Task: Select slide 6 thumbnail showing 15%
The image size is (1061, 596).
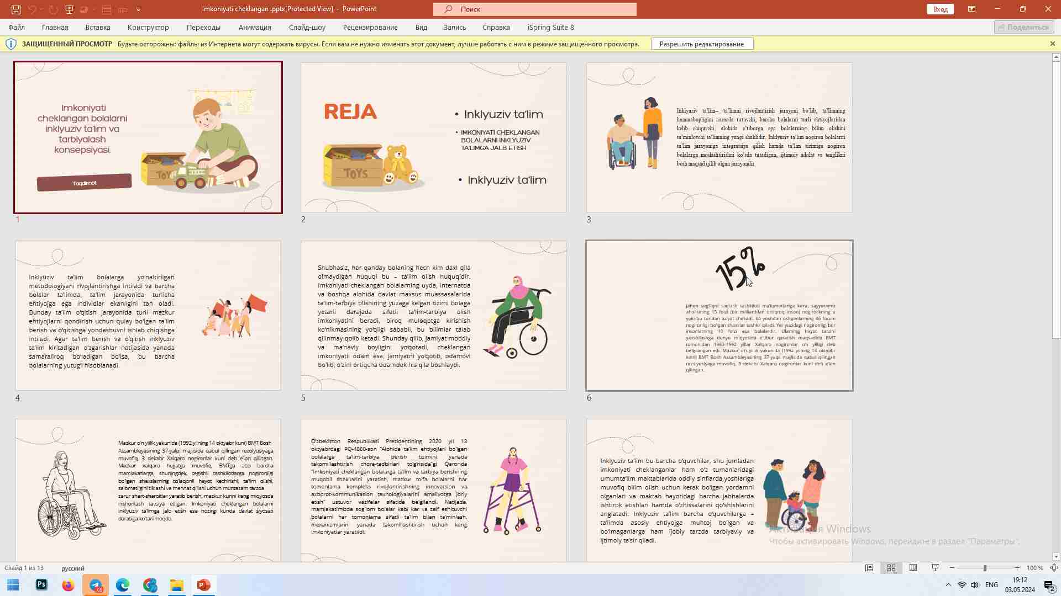Action: [719, 316]
